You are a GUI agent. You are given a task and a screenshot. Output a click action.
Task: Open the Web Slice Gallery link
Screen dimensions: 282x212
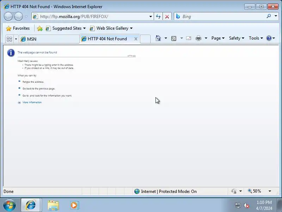click(x=111, y=28)
